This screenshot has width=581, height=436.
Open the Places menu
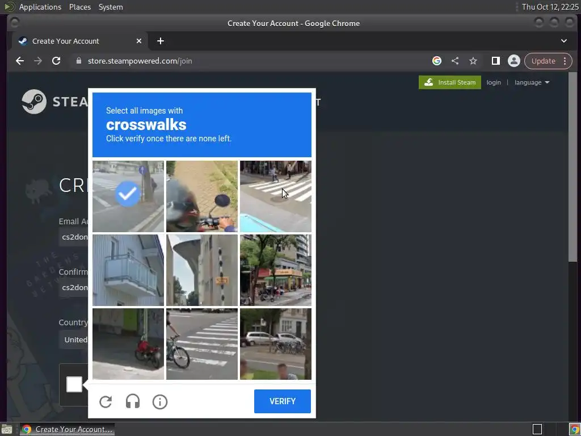79,7
